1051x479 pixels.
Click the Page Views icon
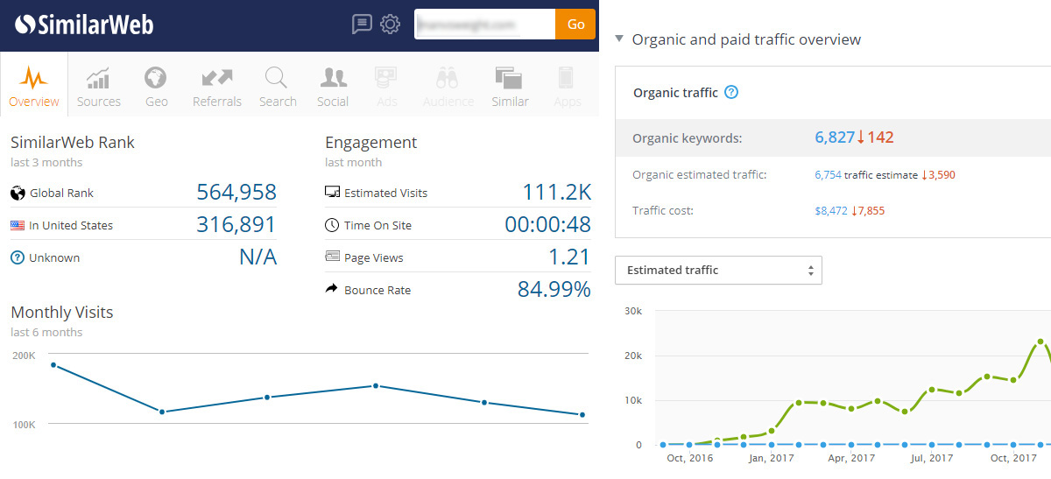pos(332,257)
